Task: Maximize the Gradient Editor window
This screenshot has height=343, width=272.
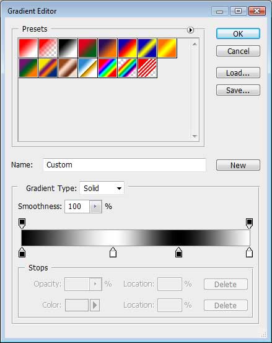Action: [239, 11]
